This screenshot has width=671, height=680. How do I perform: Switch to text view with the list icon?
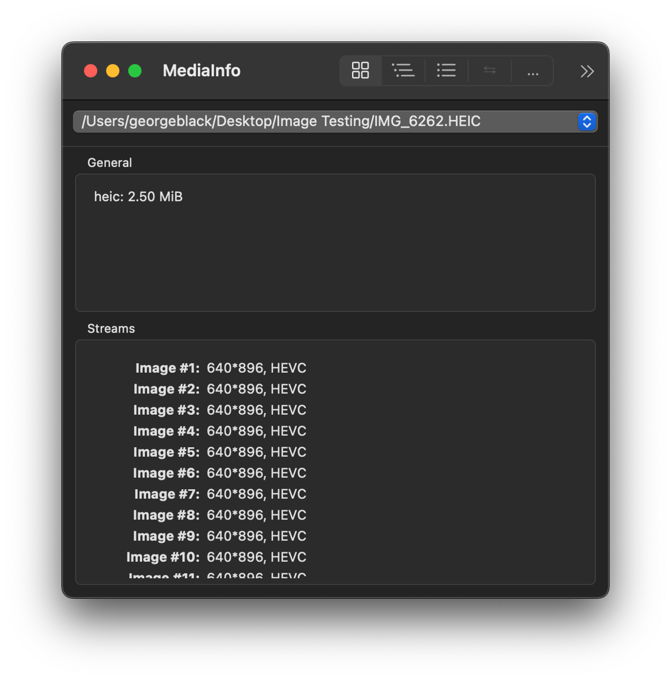coord(446,71)
